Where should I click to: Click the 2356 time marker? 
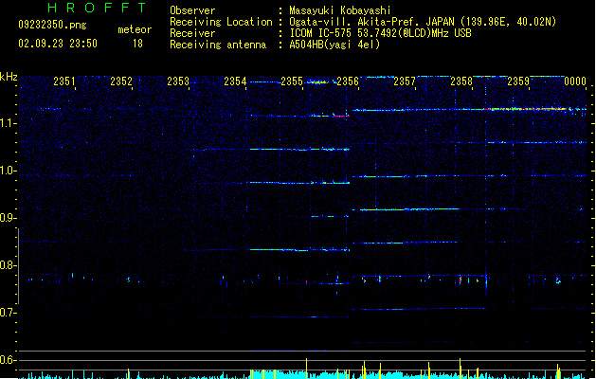point(348,81)
